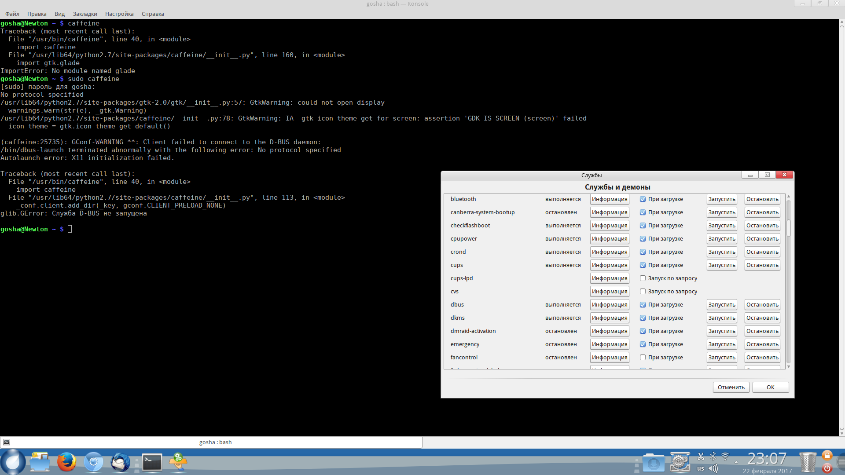Open the Файл menu in Konsole
This screenshot has width=845, height=475.
pos(12,14)
